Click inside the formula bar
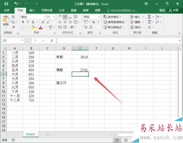 (x=117, y=41)
